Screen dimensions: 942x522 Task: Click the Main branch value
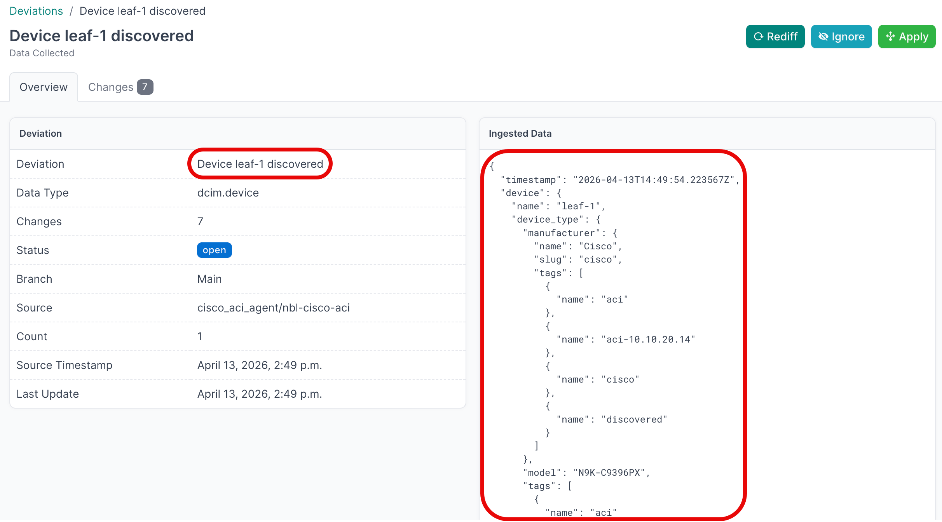pyautogui.click(x=209, y=279)
